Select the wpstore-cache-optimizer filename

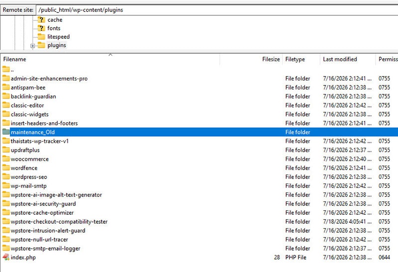coord(42,213)
